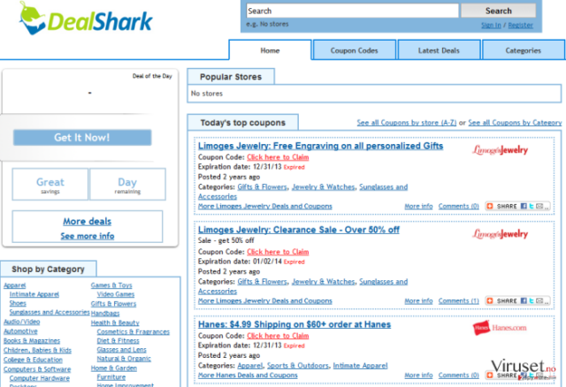Open Gifts & Flowers in Shop by Category
566x387 pixels.
(x=114, y=304)
